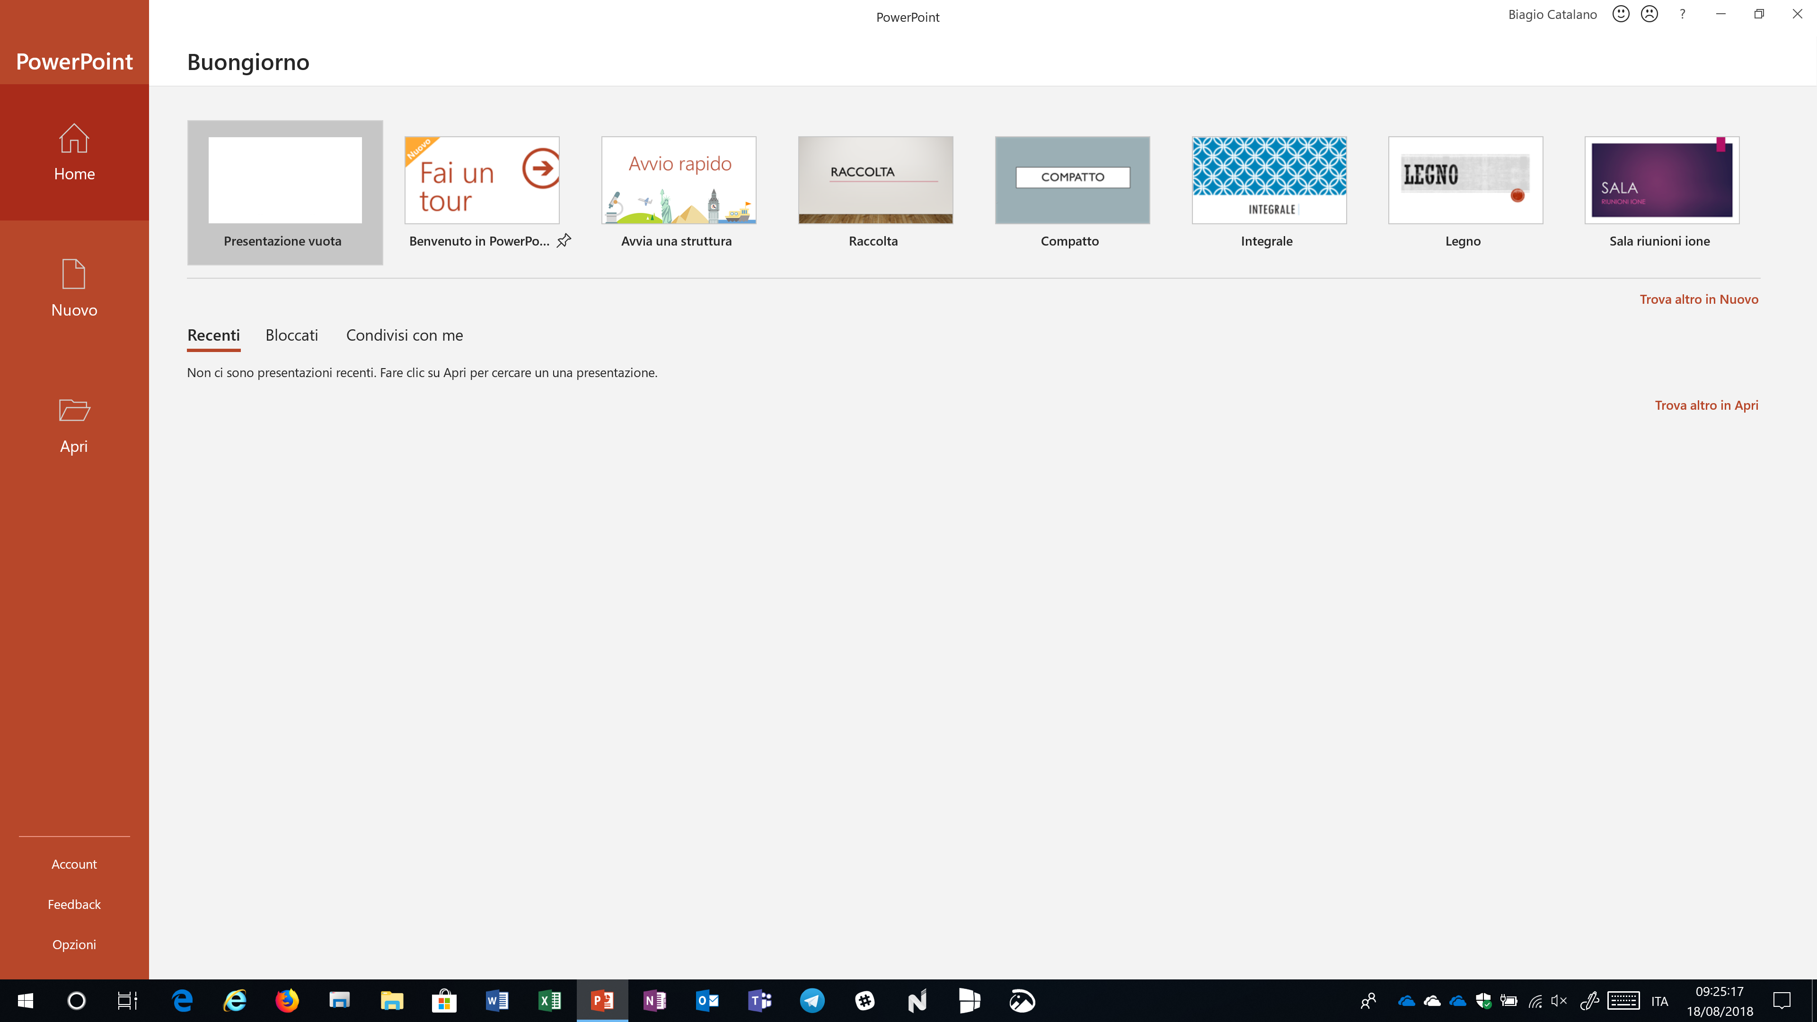1817x1022 pixels.
Task: Open the clock and date in taskbar
Action: point(1720,1001)
